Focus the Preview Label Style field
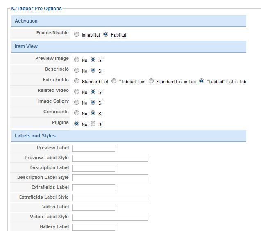261x231 pixels. tap(110, 158)
